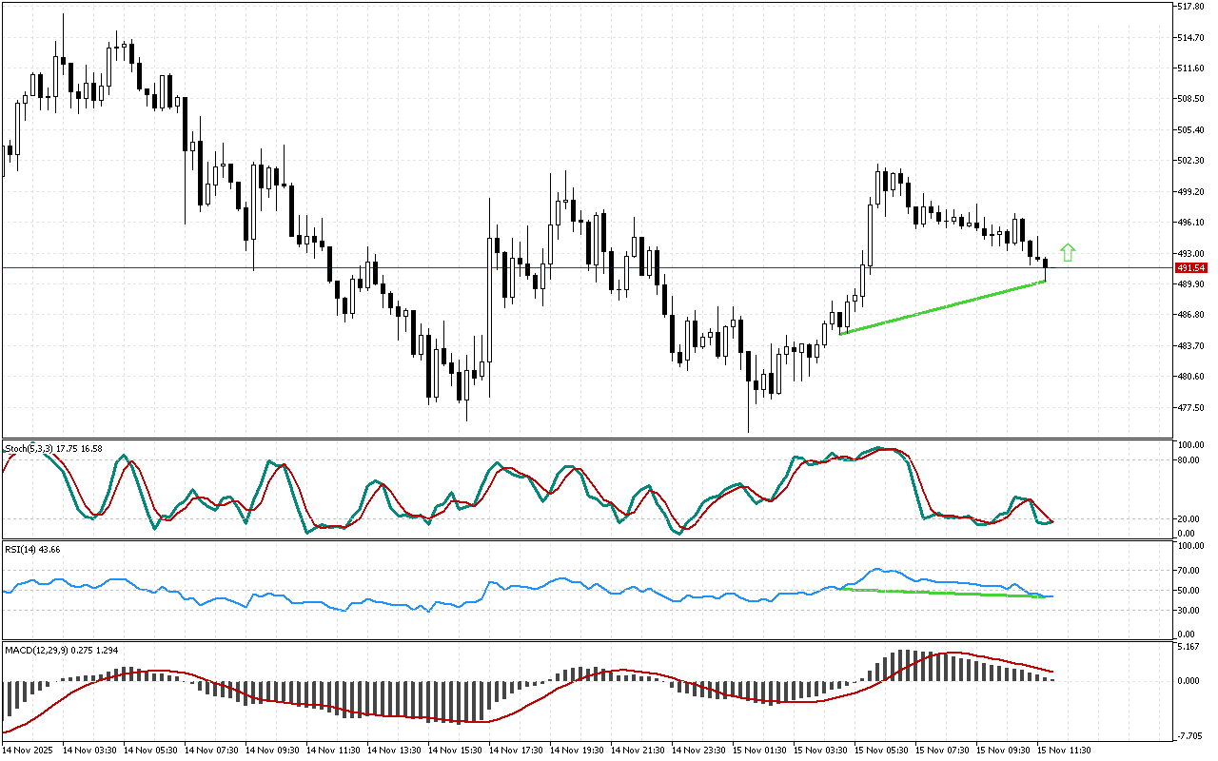This screenshot has width=1218, height=761.
Task: Click the 80.00 level on Stochastic scale
Action: pyautogui.click(x=1189, y=459)
